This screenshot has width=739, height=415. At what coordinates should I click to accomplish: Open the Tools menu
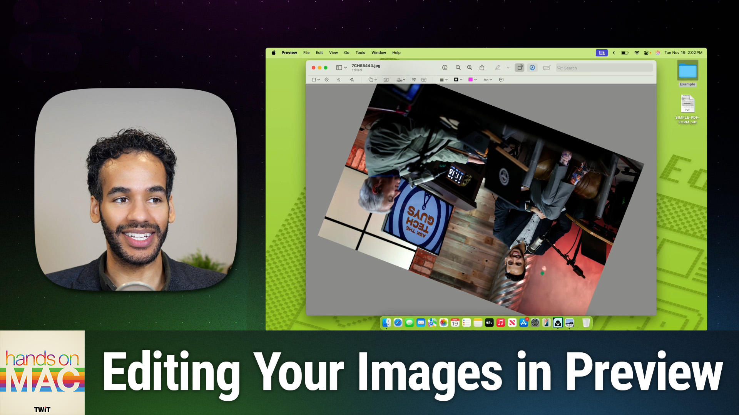(360, 53)
